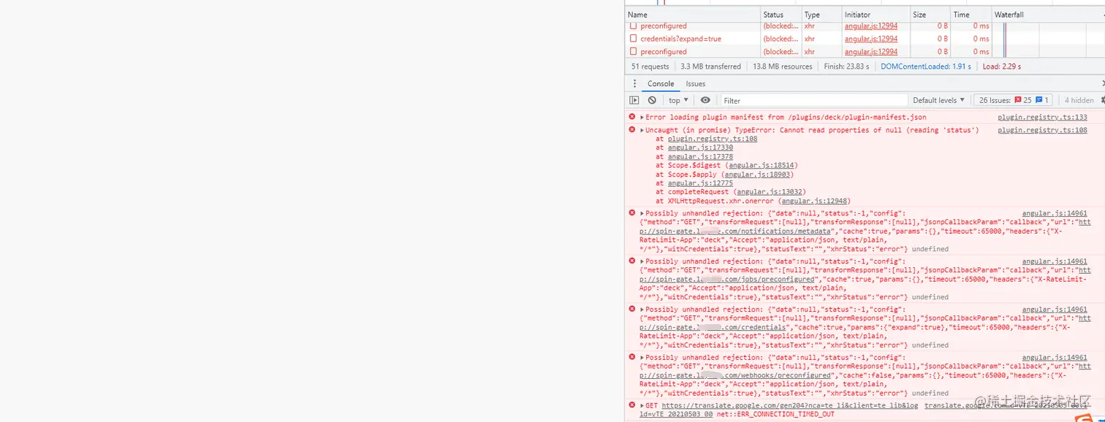Sort requests by Size column header

[x=930, y=15]
